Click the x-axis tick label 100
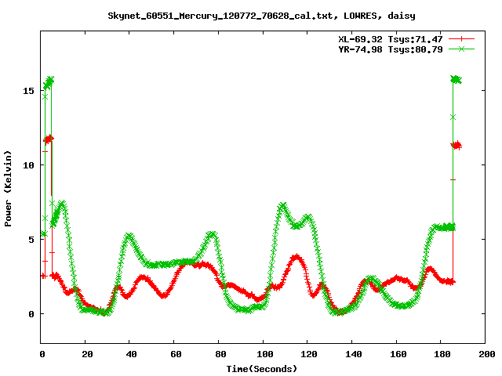502x376 pixels. 265,354
